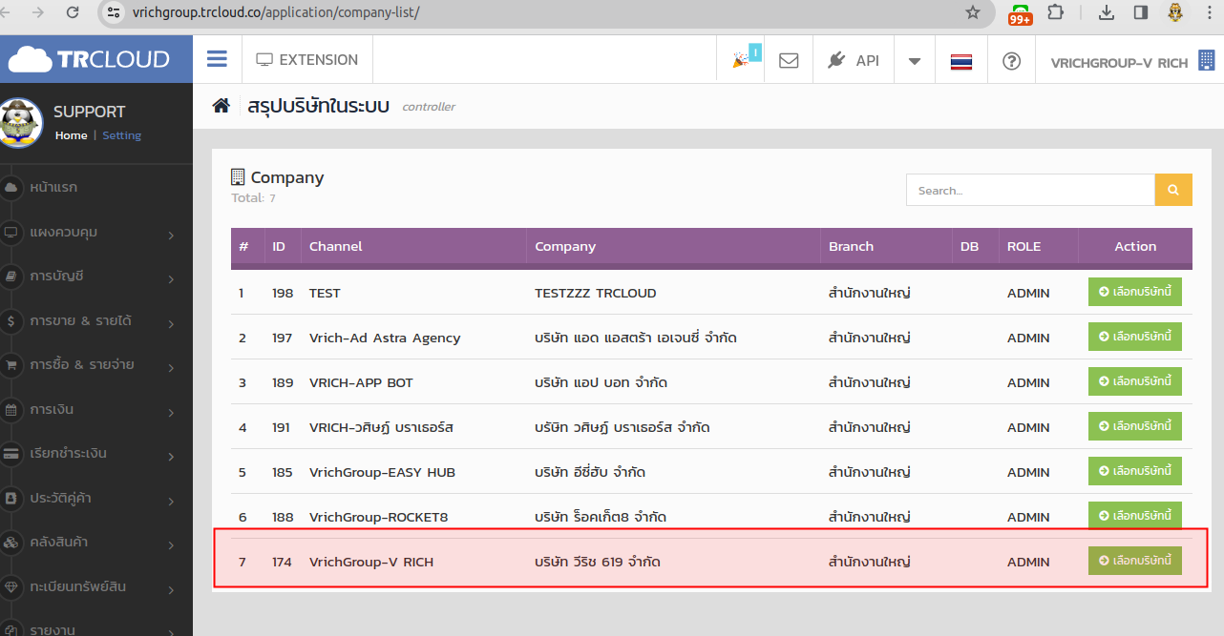Click the search magnifier button

pyautogui.click(x=1173, y=190)
